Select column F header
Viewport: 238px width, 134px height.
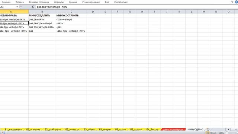pos(118,12)
